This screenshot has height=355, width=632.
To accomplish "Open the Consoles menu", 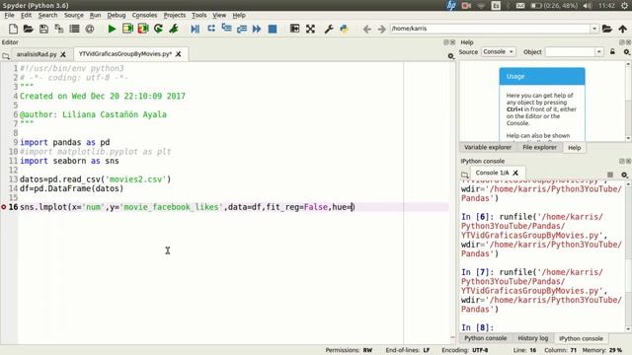I will (x=144, y=15).
